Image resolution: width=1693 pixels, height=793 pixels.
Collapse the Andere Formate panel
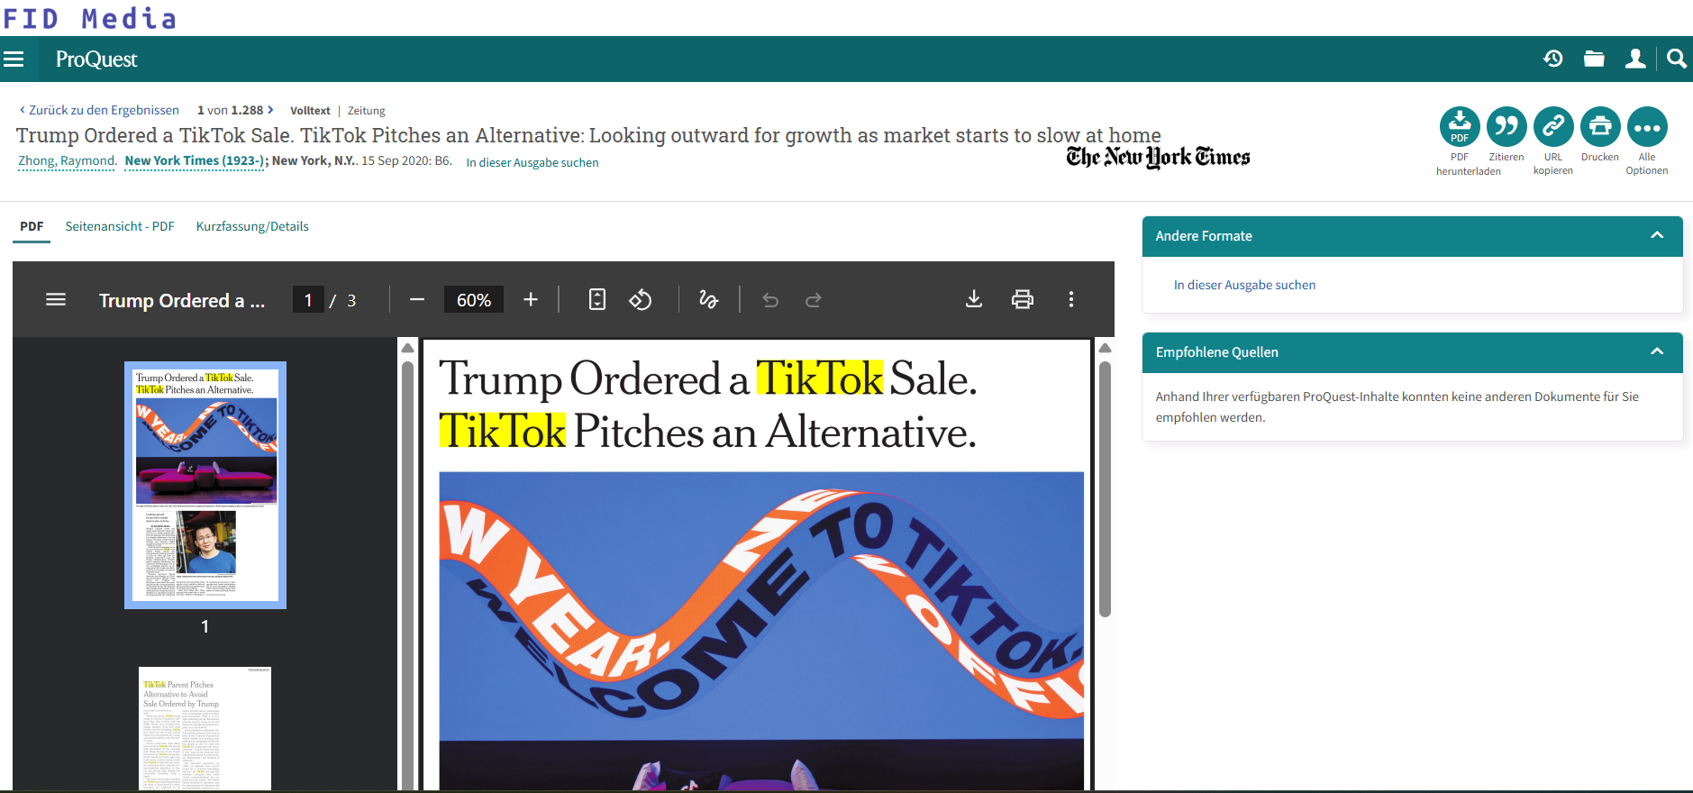[x=1656, y=236]
